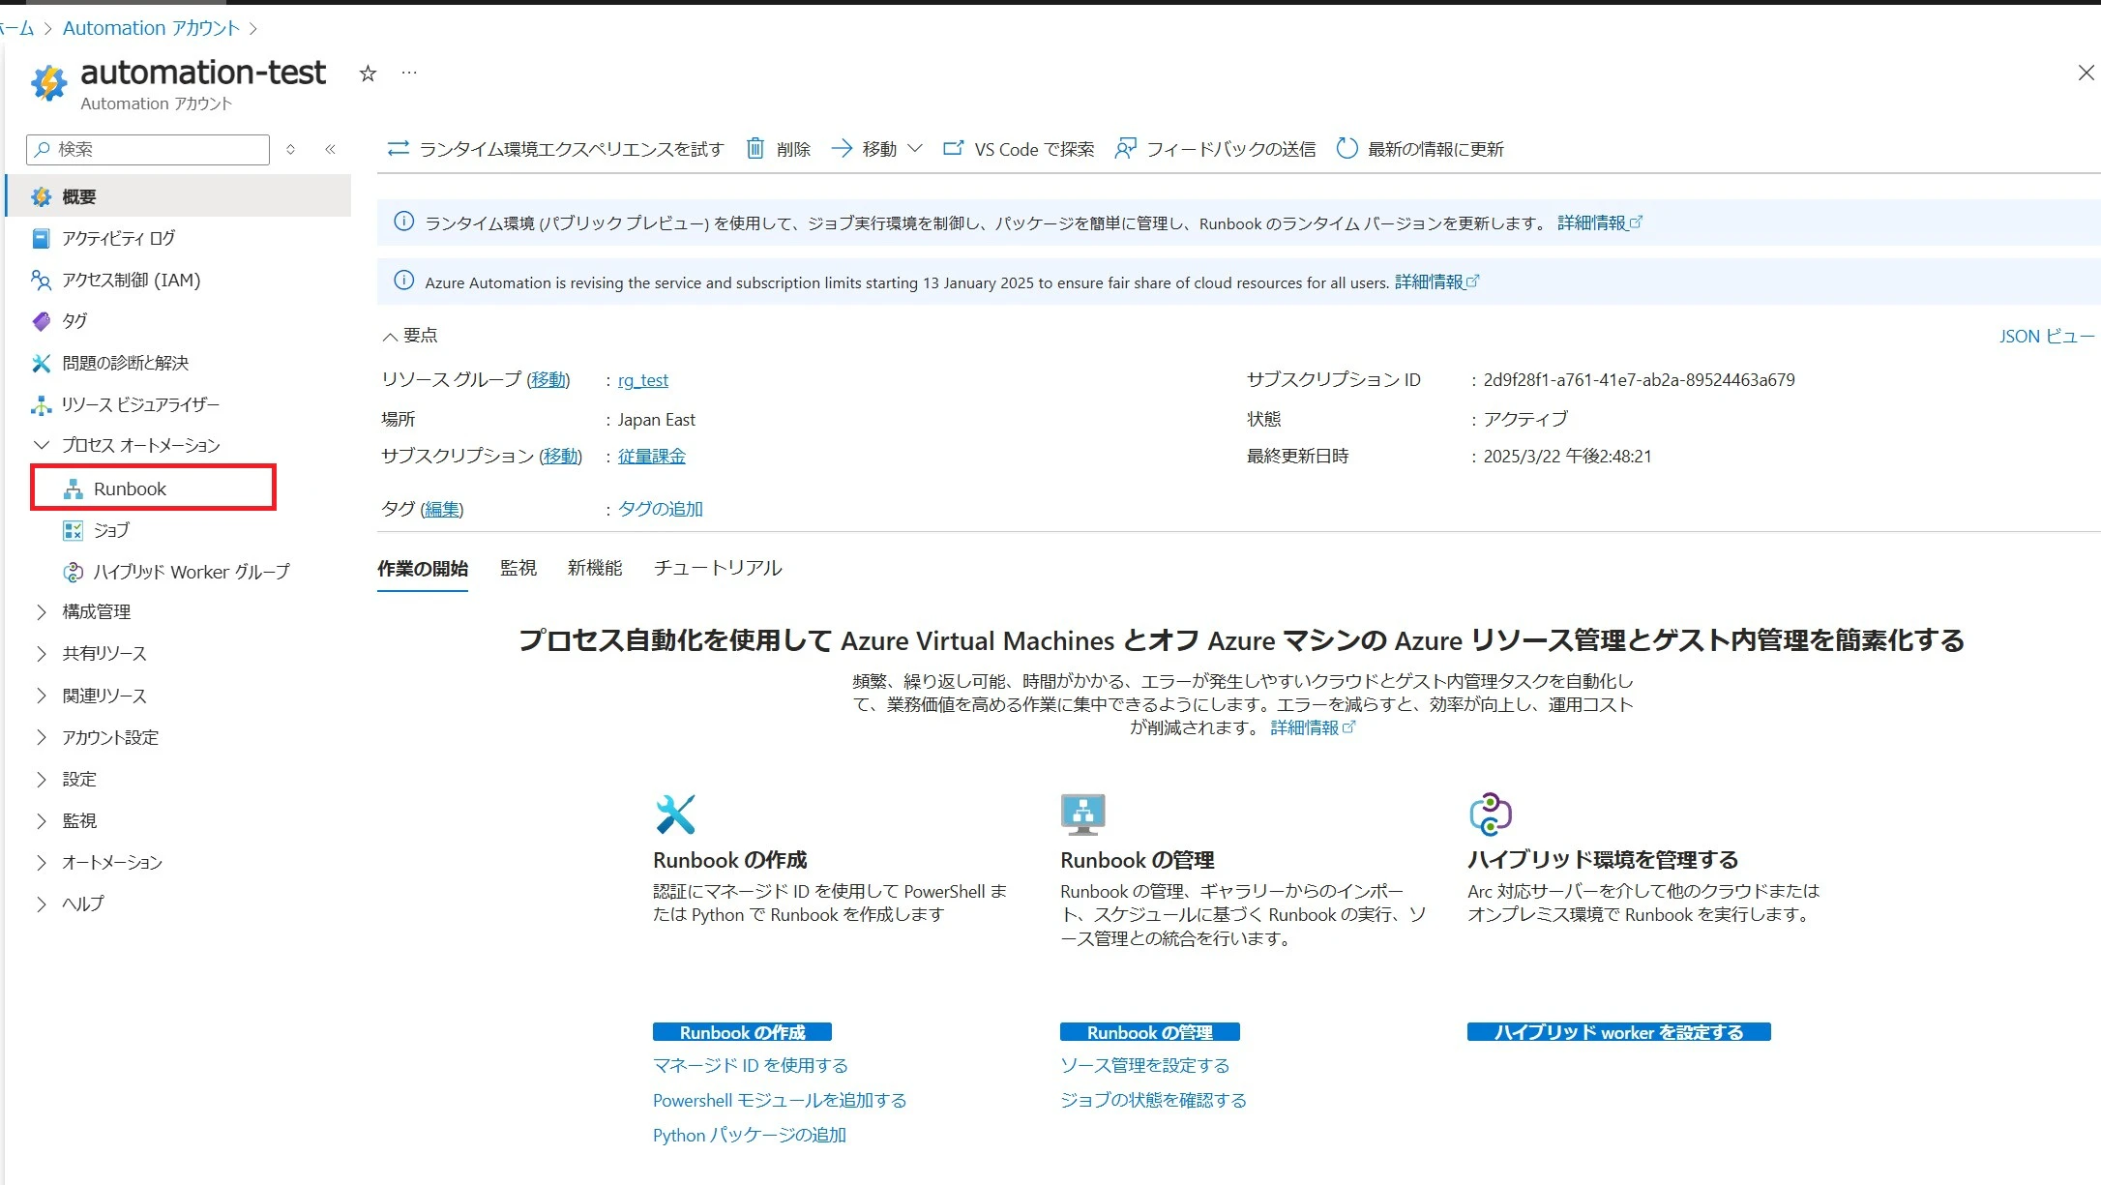Expand the 関連リソース section
Screen dimensions: 2101x1185
[x=41, y=696]
